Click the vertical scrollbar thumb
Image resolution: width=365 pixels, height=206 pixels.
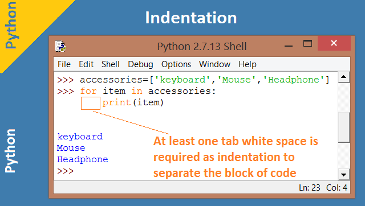344,127
